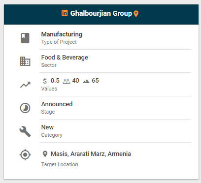The height and width of the screenshot is (183, 201).
Task: Click the mountain land area icon
Action: (86, 81)
